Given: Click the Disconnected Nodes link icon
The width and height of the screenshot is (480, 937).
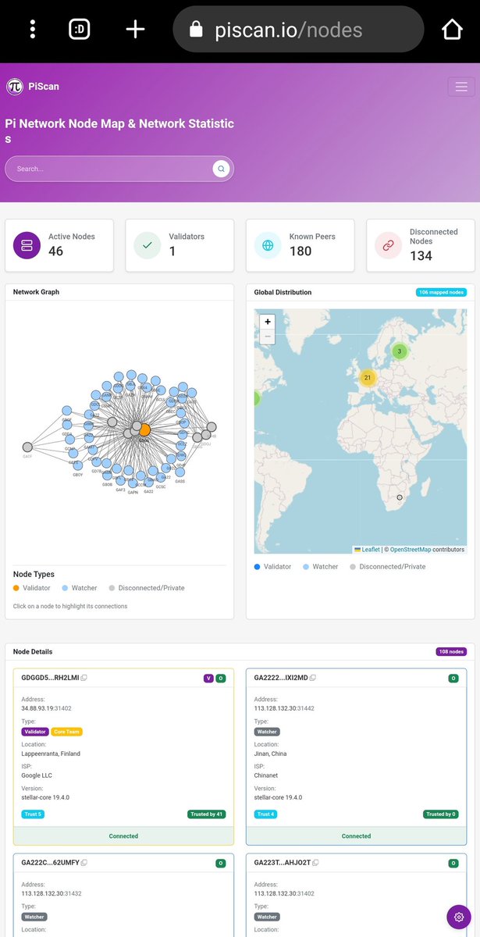Looking at the screenshot, I should click(x=388, y=245).
